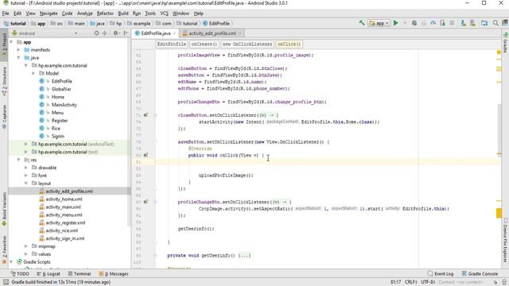
Task: Click the Debug app bug icon
Action: tap(414, 23)
